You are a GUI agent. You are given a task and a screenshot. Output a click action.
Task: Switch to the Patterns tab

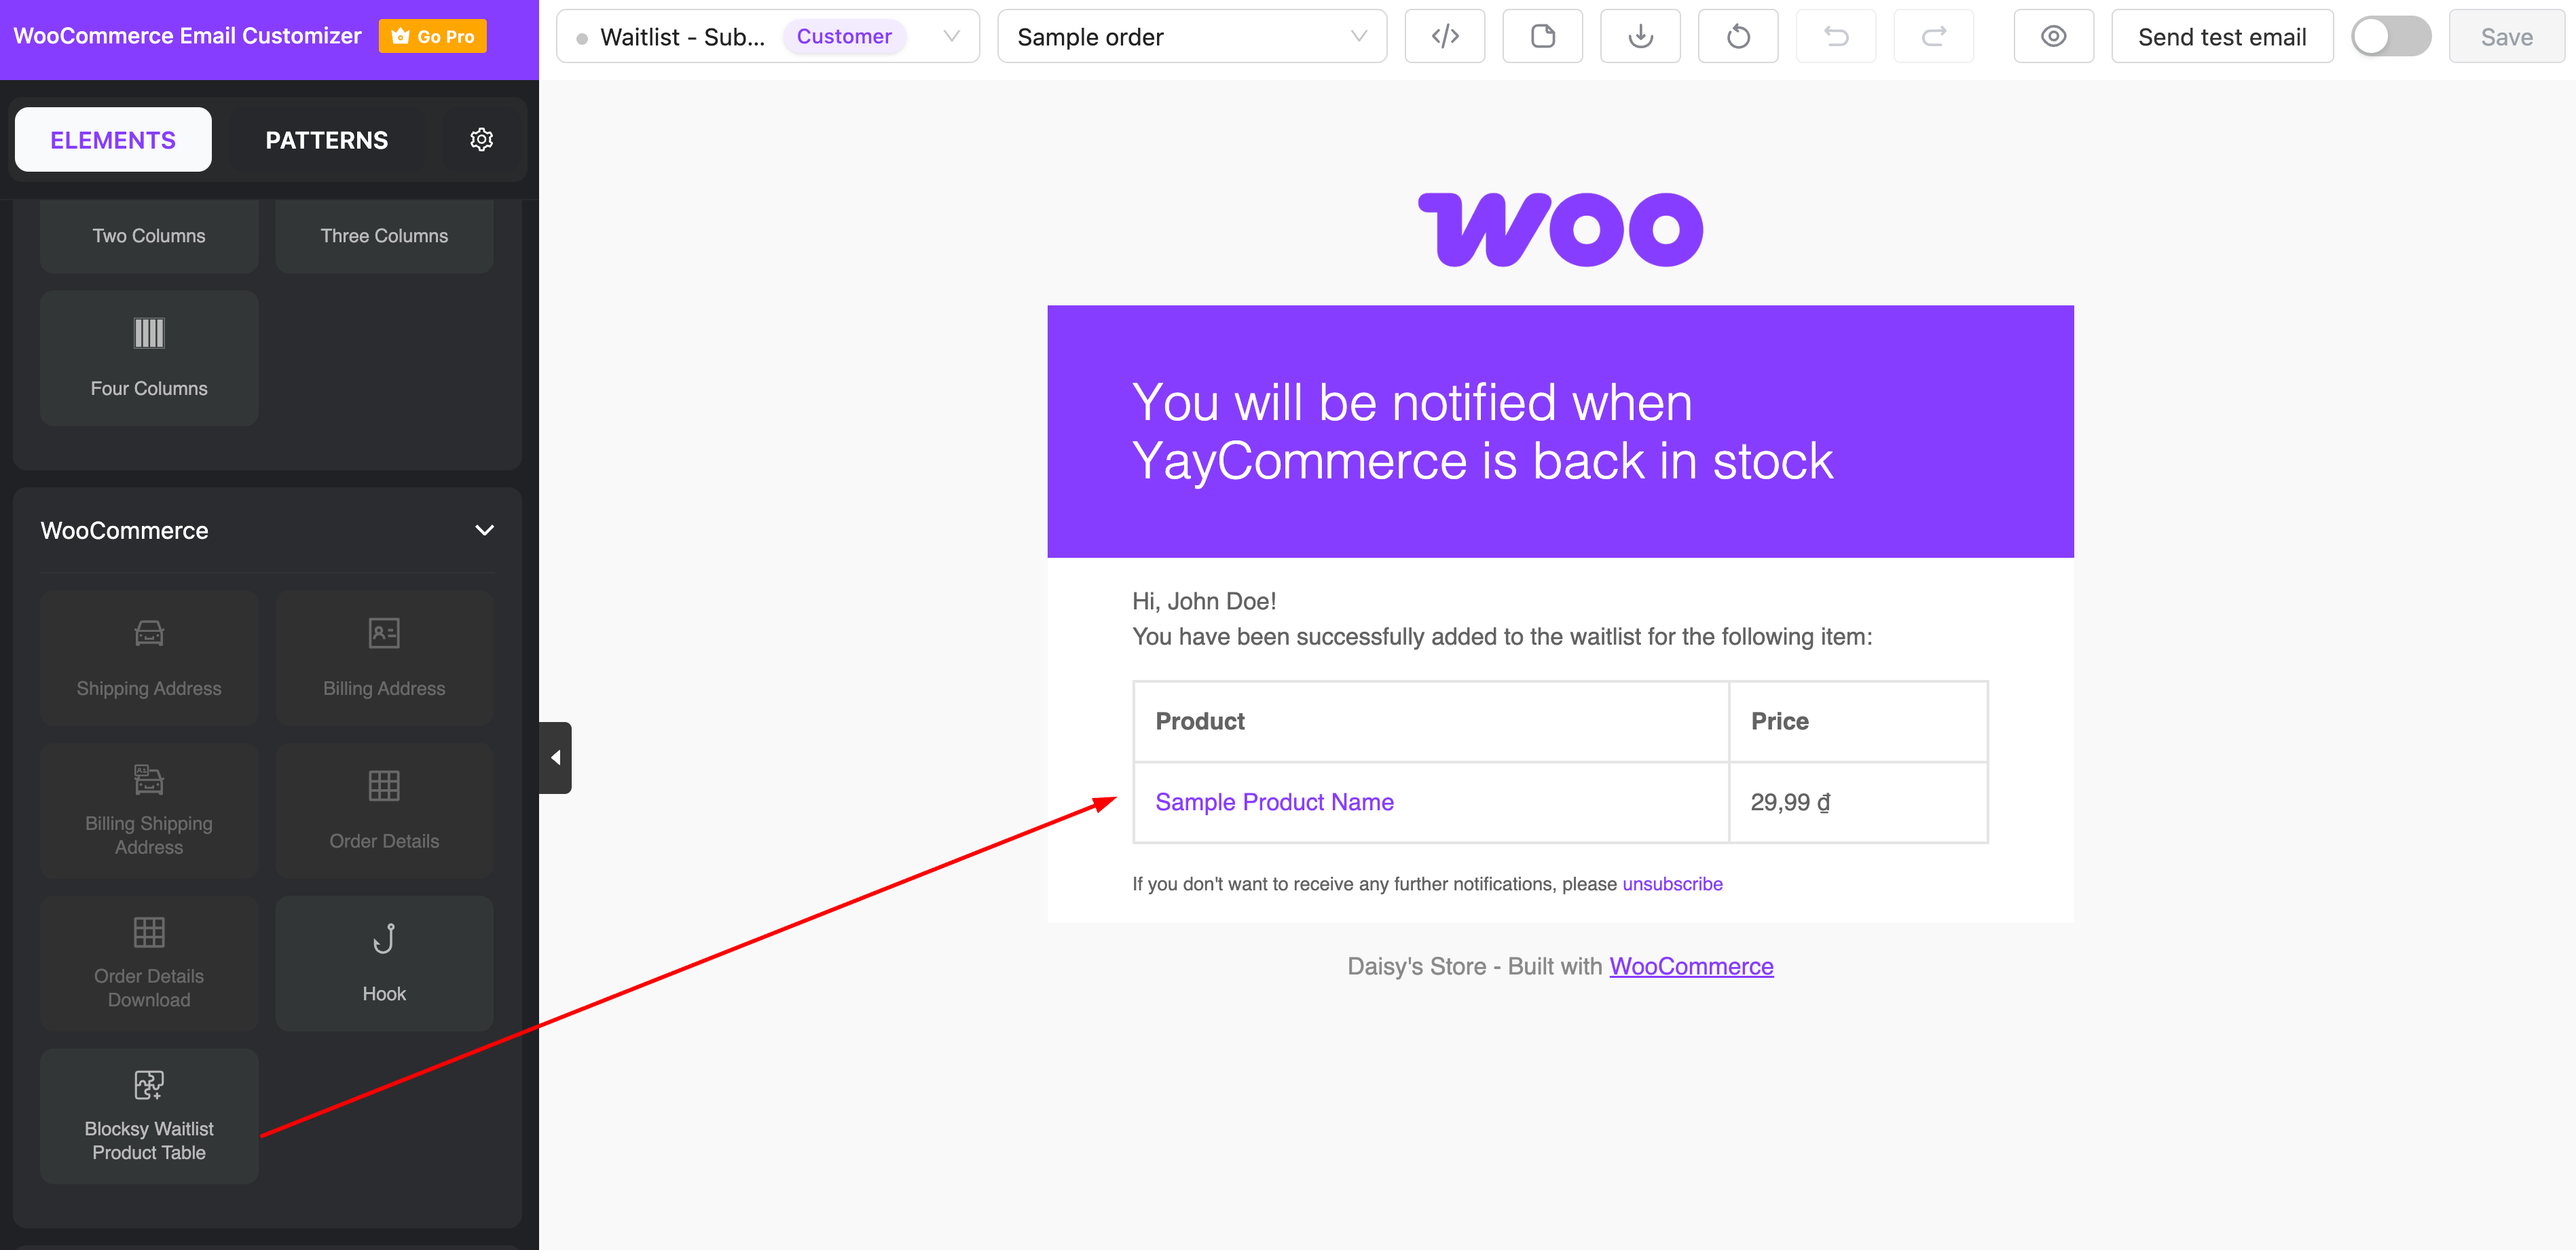(x=326, y=140)
